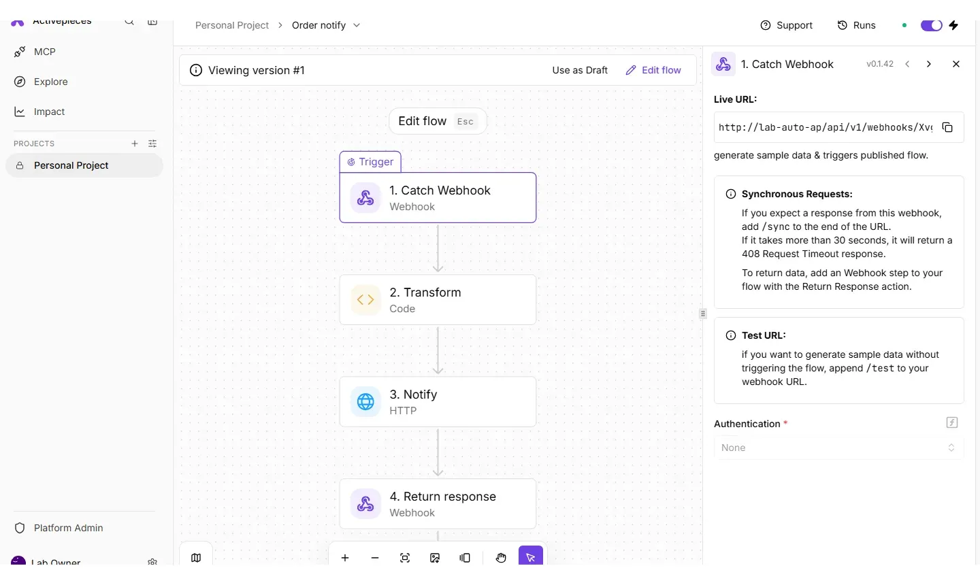Click the Return response webhook icon
This screenshot has height=585, width=980.
pos(365,504)
